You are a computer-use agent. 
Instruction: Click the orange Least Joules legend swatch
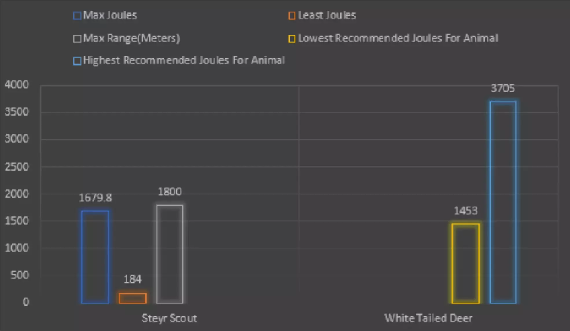point(292,16)
